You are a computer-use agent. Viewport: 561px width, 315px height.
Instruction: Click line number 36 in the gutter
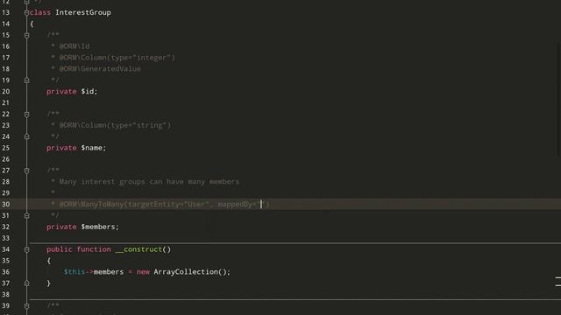6,272
